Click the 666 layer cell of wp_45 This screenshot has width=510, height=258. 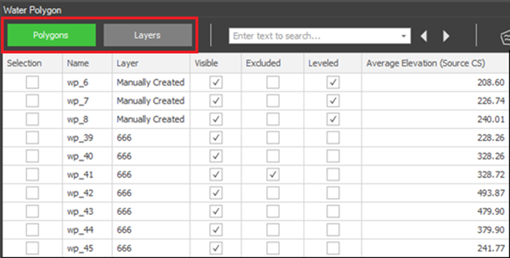pyautogui.click(x=151, y=248)
